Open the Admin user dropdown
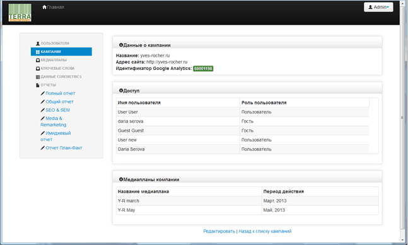This screenshot has height=245, width=408. (x=378, y=7)
